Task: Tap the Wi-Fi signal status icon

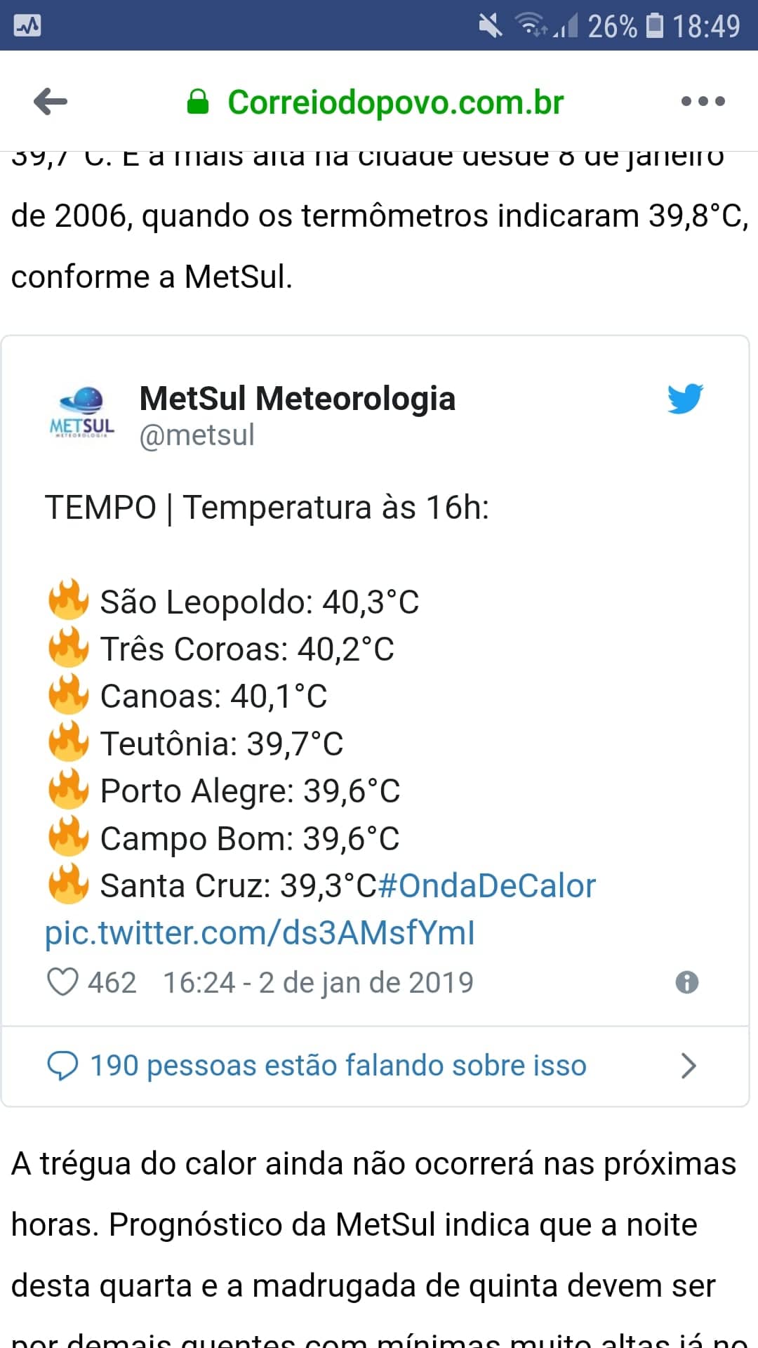Action: pos(532,25)
